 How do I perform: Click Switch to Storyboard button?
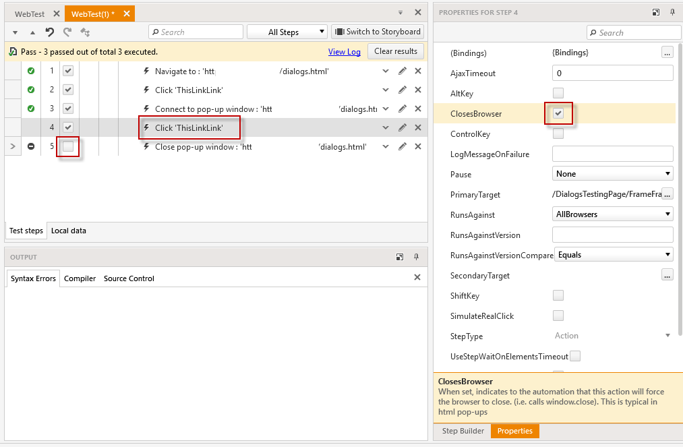pos(378,32)
